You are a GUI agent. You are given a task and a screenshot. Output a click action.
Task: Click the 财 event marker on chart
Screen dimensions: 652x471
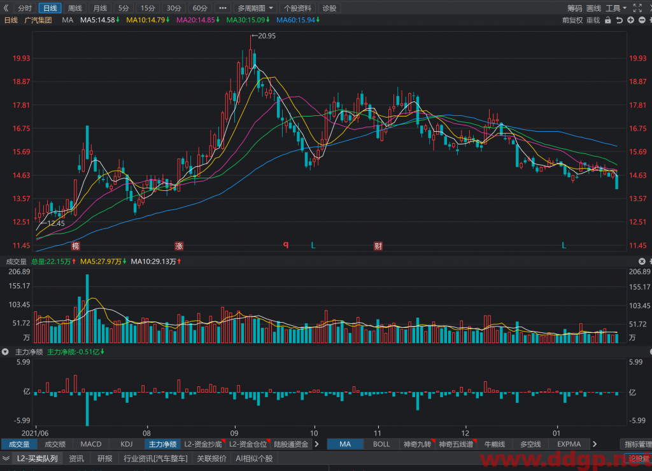pyautogui.click(x=378, y=246)
